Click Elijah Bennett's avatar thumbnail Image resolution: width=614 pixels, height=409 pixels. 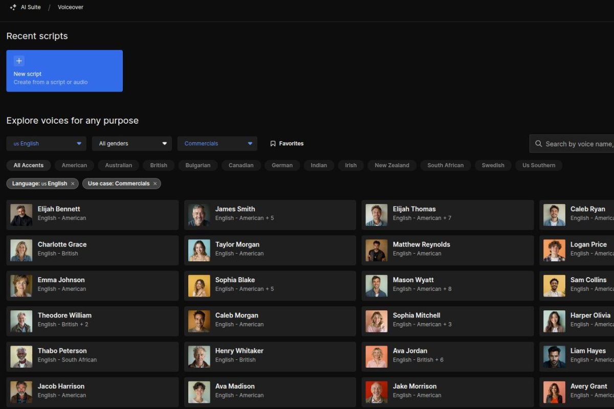pos(21,215)
